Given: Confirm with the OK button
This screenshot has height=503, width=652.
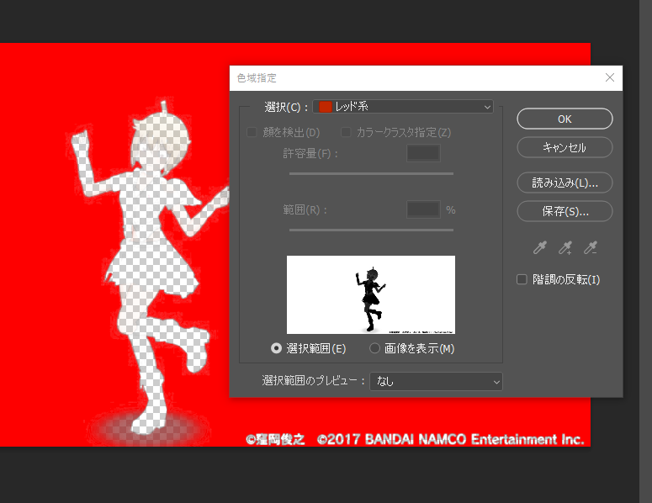Looking at the screenshot, I should [x=565, y=119].
